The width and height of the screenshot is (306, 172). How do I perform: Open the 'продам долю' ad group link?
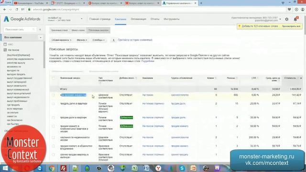(178, 118)
